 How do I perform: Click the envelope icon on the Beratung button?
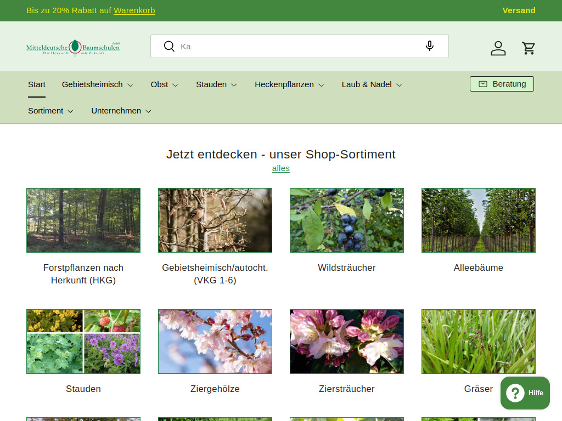coord(483,84)
